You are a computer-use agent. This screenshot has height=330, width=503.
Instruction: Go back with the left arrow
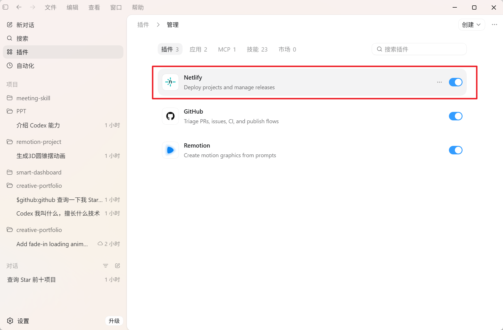point(19,7)
